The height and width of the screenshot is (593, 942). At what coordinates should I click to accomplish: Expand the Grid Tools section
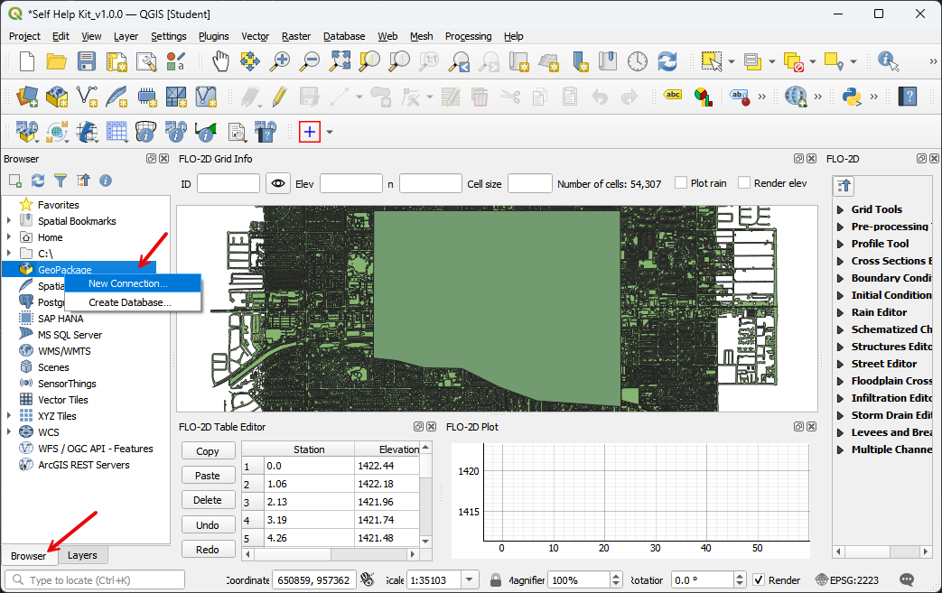(x=841, y=209)
